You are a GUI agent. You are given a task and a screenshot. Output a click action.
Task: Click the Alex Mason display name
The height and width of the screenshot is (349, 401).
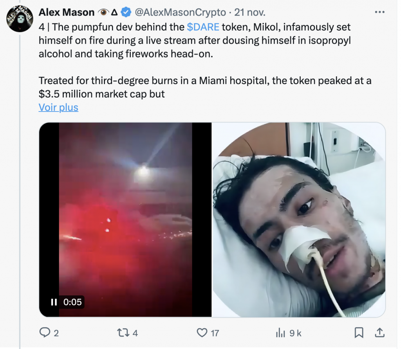(66, 13)
